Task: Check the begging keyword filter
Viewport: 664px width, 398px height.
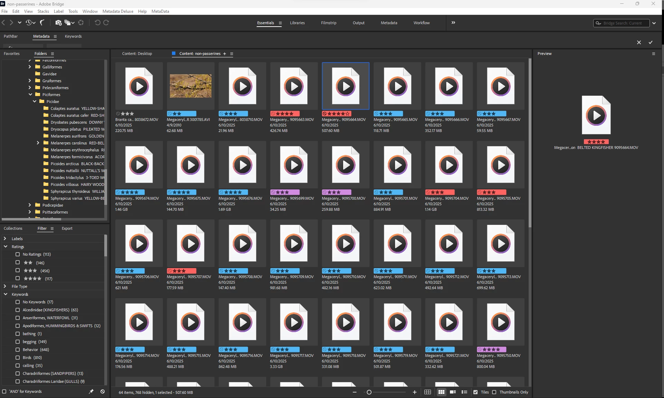Action: pyautogui.click(x=18, y=342)
